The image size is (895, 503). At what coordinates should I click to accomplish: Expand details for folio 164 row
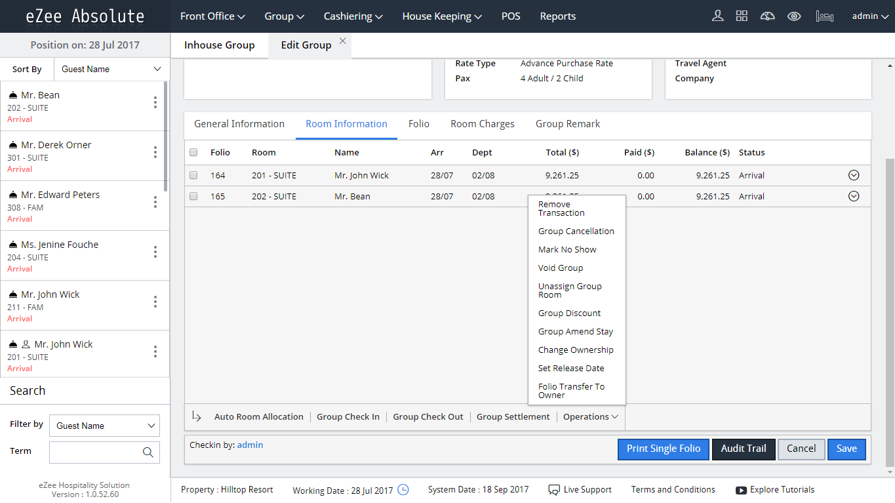point(853,175)
